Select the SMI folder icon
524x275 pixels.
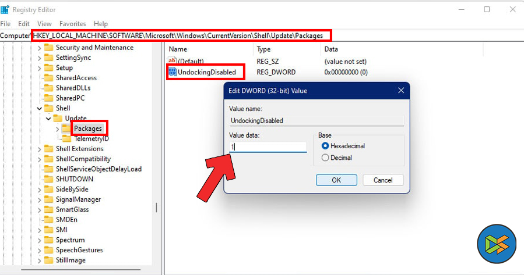click(49, 230)
